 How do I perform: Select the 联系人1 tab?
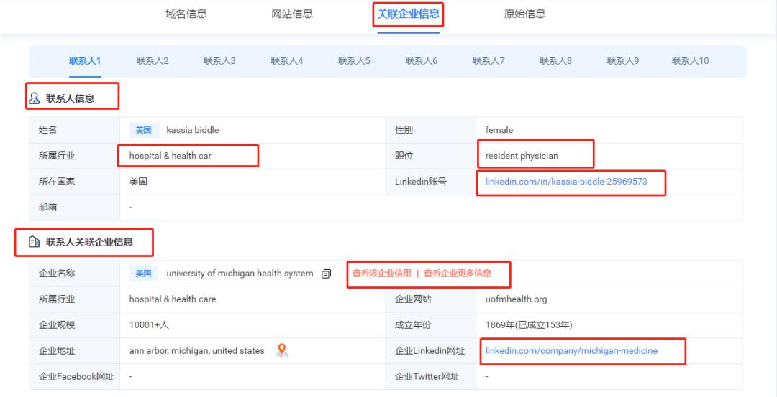85,61
